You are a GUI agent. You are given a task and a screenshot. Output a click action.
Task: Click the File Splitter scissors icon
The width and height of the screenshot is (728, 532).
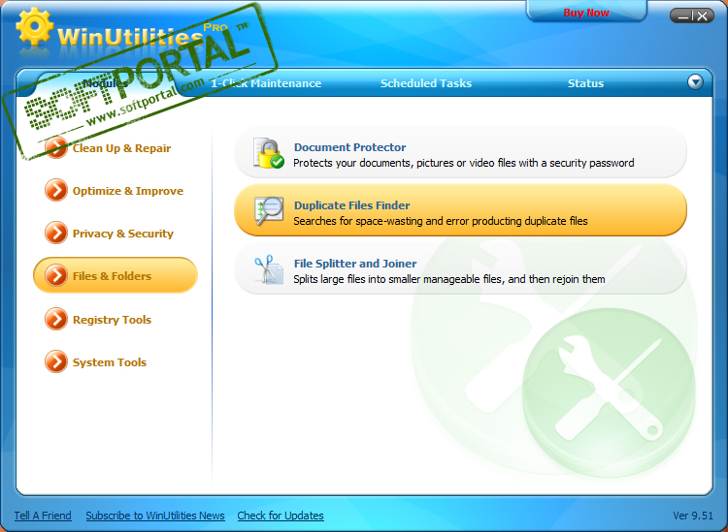[268, 269]
